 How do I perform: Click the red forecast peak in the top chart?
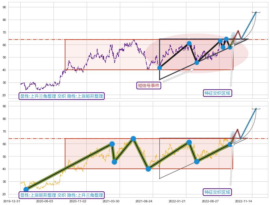(237, 31)
